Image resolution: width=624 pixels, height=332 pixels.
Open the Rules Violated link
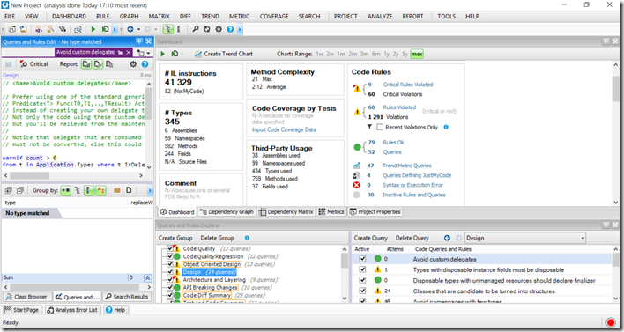[399, 107]
